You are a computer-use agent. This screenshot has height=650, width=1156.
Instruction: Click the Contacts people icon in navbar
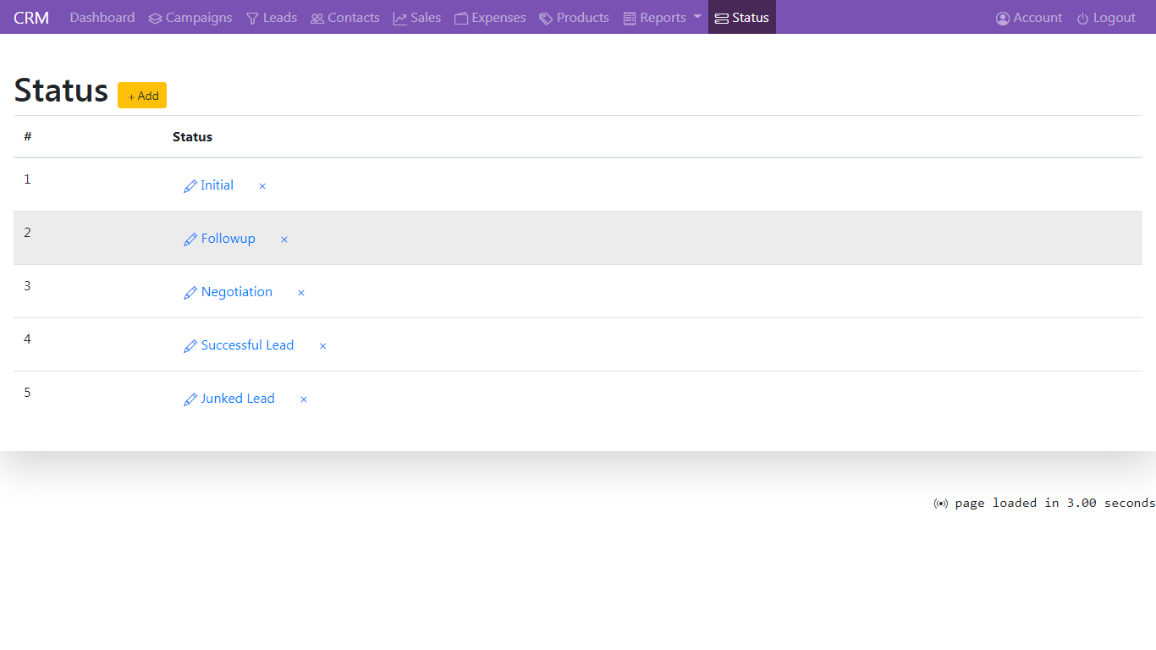(x=317, y=19)
